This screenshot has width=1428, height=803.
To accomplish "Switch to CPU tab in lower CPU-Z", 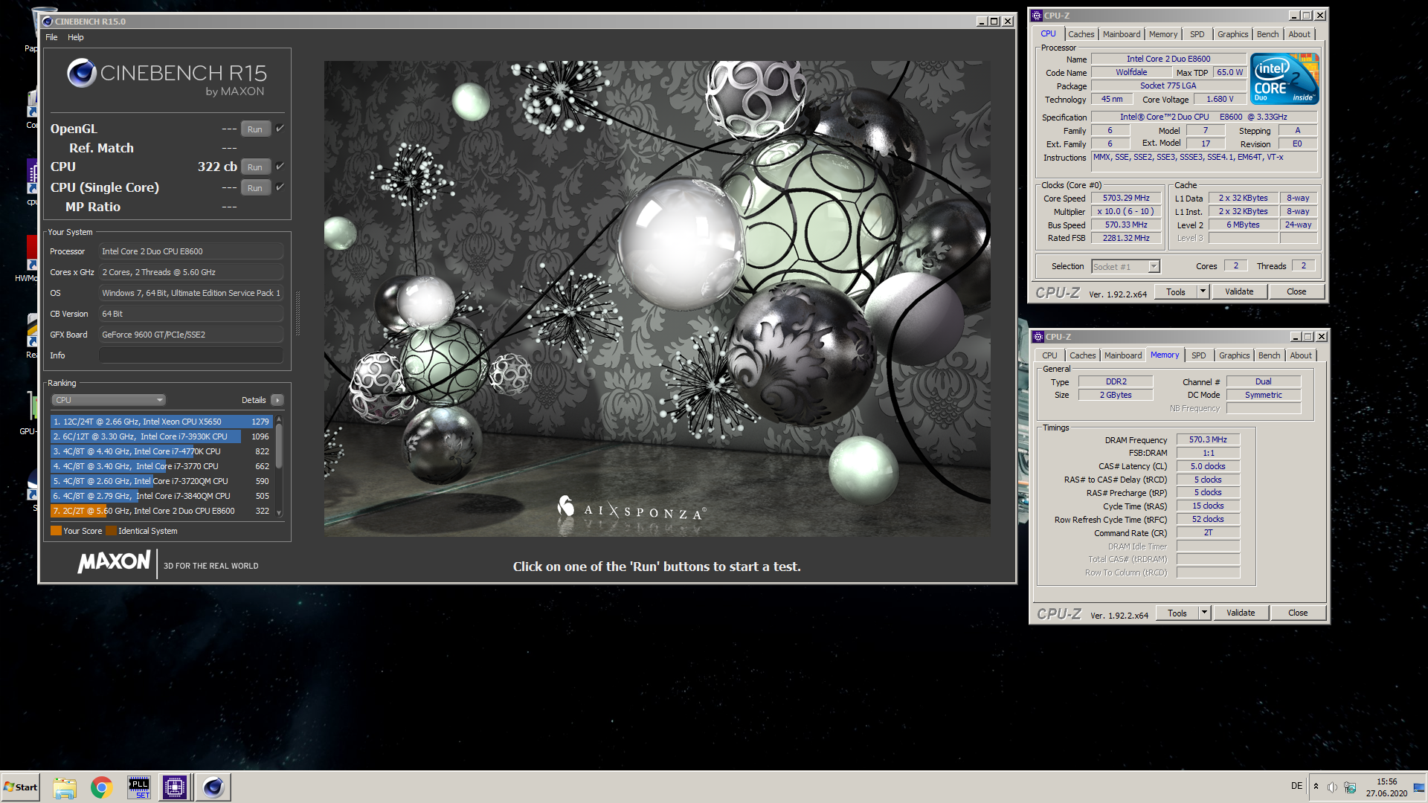I will pyautogui.click(x=1049, y=355).
